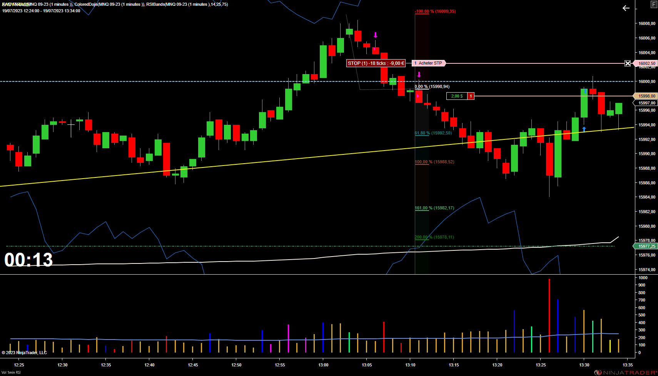The image size is (658, 376).
Task: Click the STOP (1) -18 ticks label
Action: click(376, 63)
